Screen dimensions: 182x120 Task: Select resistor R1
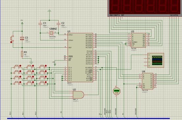point(22,54)
